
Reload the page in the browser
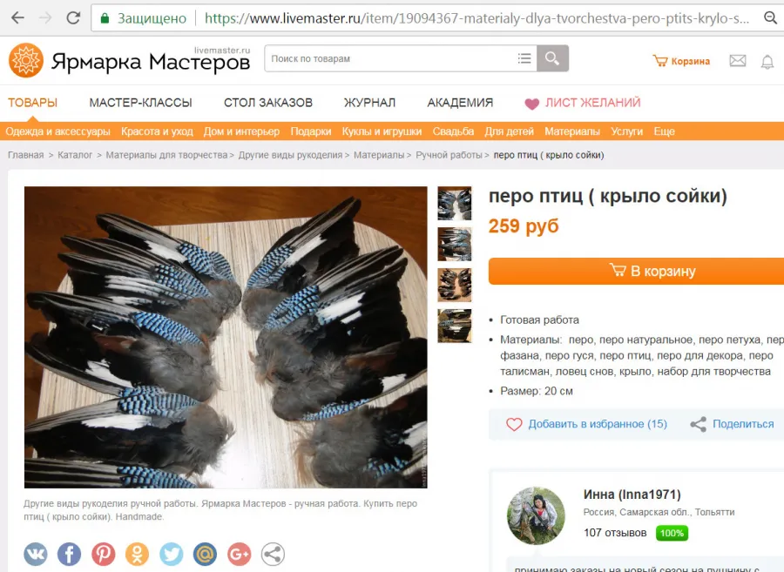tap(73, 18)
